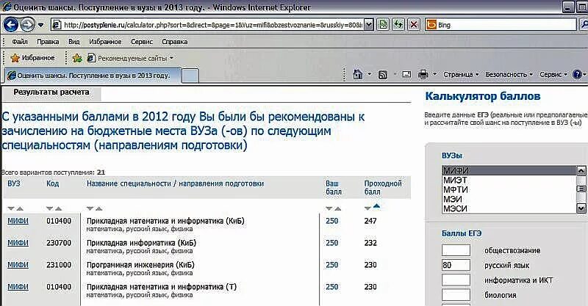Click the compatibility view icon
Screen dimensions: 588x306
(383, 25)
